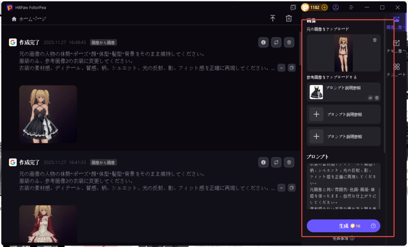This screenshot has width=408, height=247.
Task: Open the user account profile icon
Action: pos(336,7)
